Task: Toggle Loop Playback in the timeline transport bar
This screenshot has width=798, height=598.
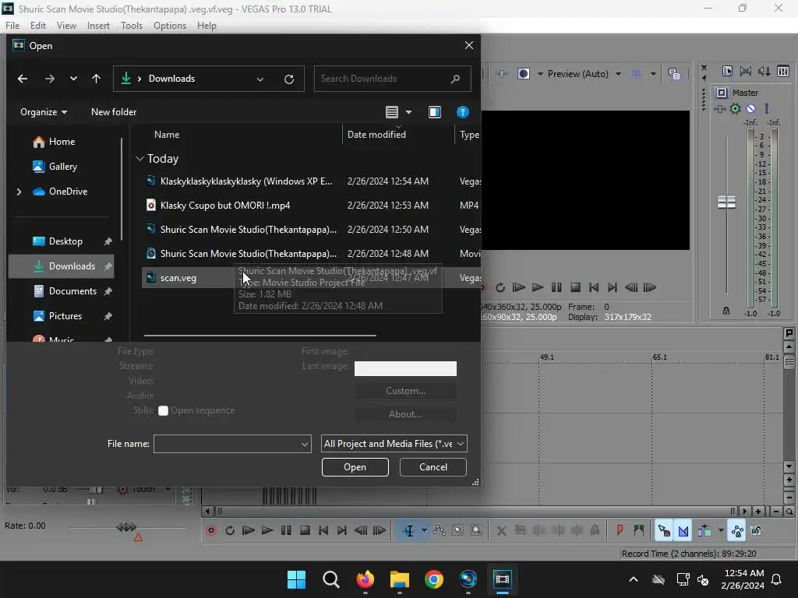Action: 230,530
